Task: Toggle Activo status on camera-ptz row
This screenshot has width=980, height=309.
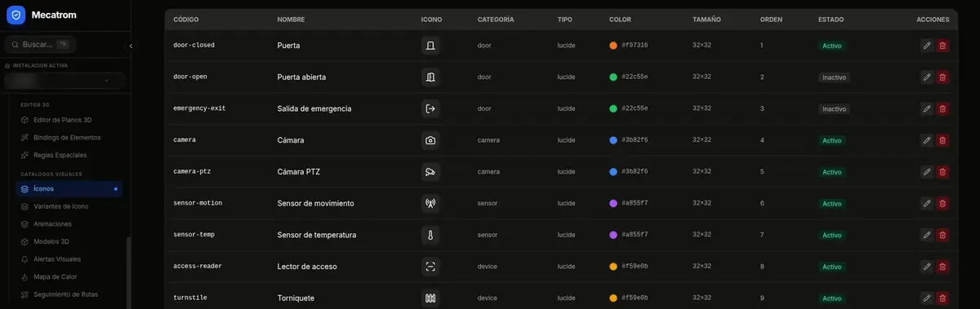Action: pos(831,172)
